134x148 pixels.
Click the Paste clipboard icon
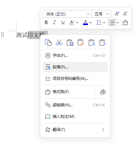click(70, 42)
